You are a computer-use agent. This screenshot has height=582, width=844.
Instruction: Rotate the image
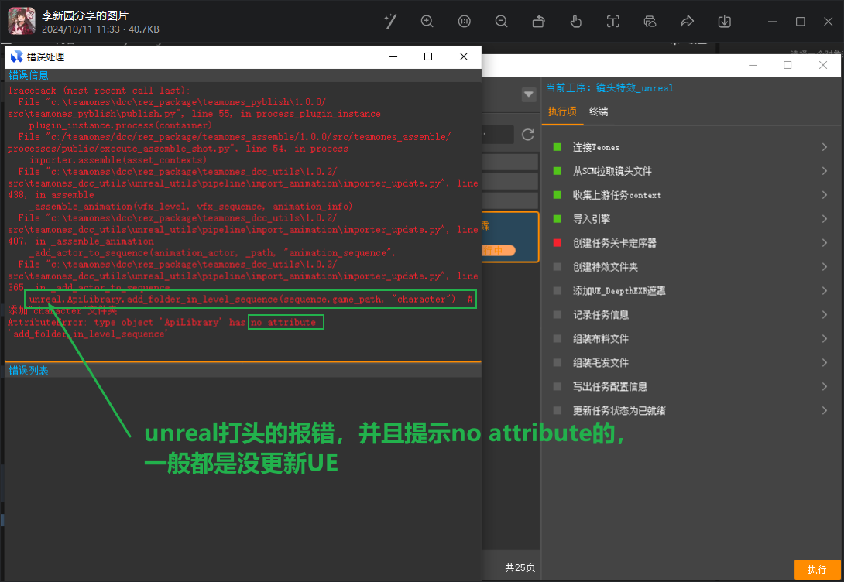(x=538, y=22)
